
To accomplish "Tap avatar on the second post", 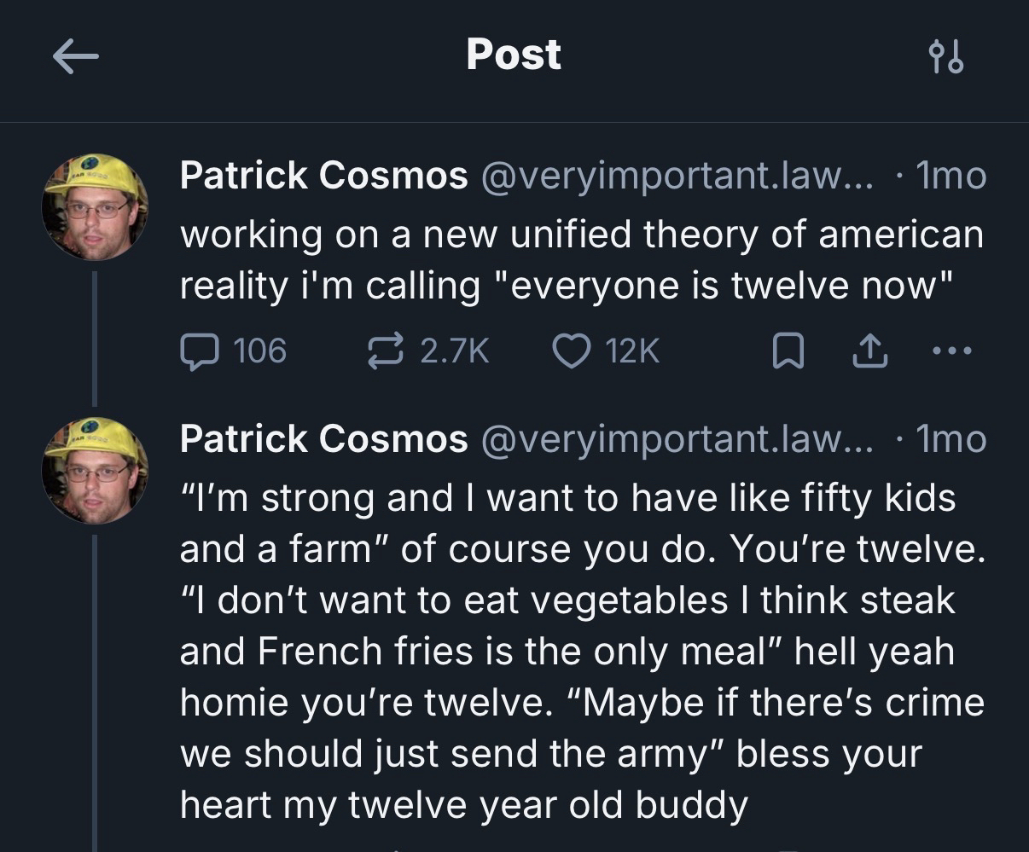I will [x=96, y=470].
